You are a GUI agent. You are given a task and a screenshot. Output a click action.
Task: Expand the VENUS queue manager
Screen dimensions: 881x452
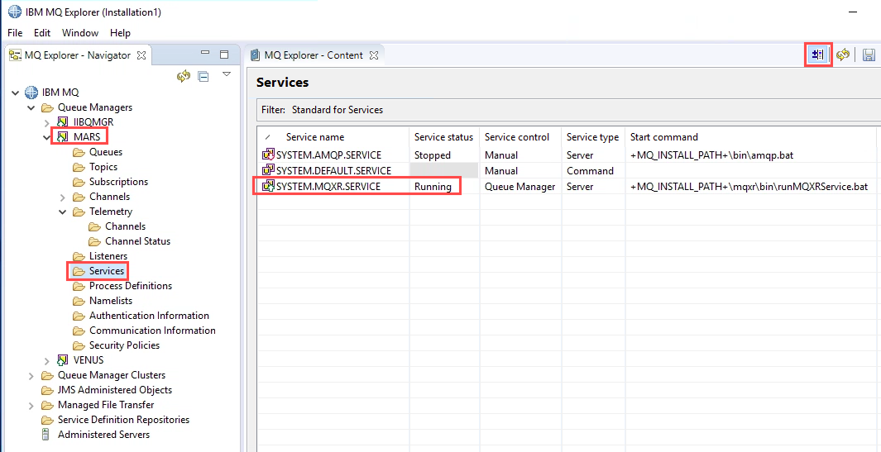pyautogui.click(x=47, y=360)
